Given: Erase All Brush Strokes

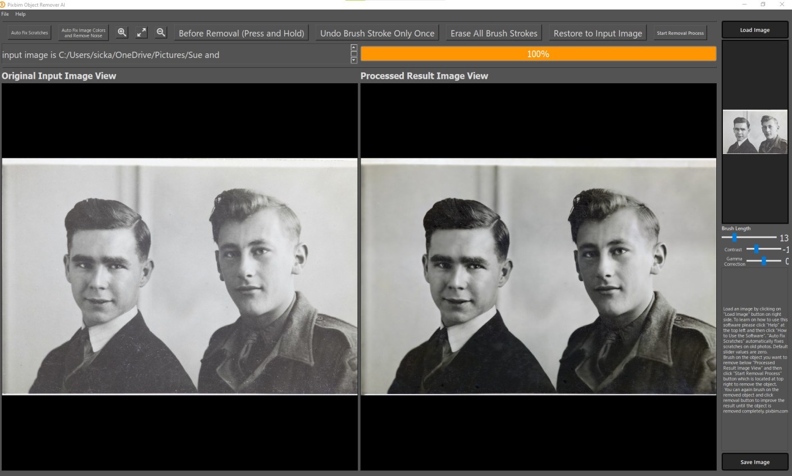Looking at the screenshot, I should click(x=494, y=33).
